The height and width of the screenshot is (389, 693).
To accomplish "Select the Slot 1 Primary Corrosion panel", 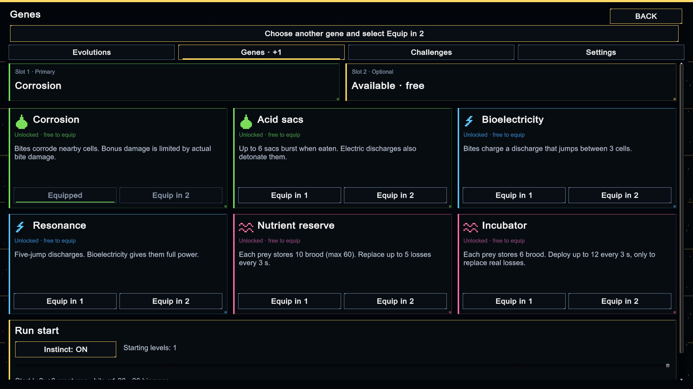I will tap(174, 82).
